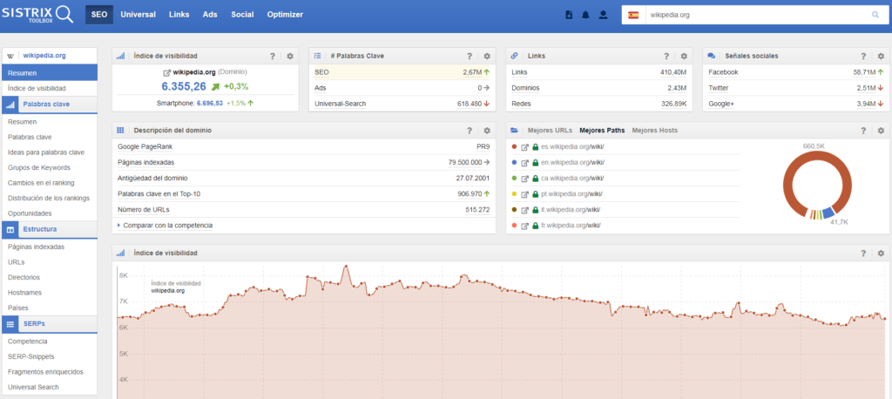Click help icon of visibility chart panel
The image size is (892, 399).
tap(863, 254)
